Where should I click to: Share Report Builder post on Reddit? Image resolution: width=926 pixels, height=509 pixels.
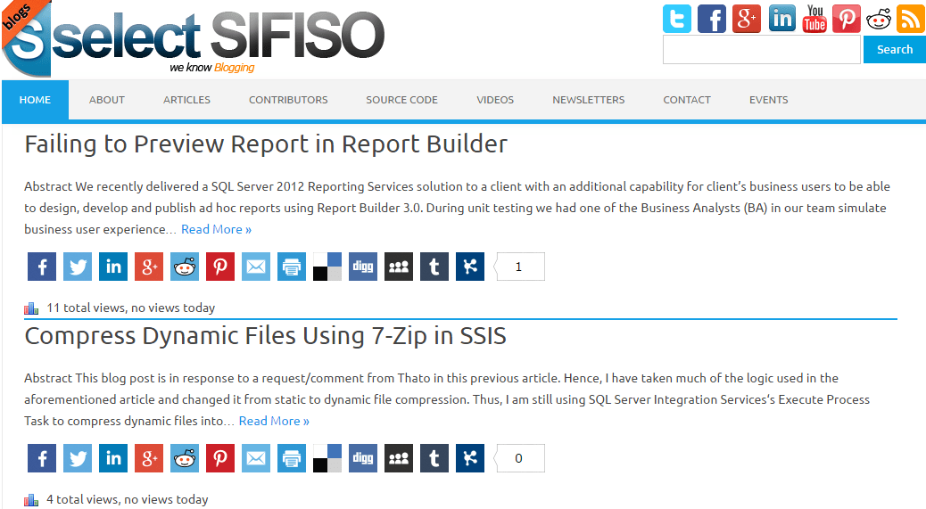tap(185, 267)
